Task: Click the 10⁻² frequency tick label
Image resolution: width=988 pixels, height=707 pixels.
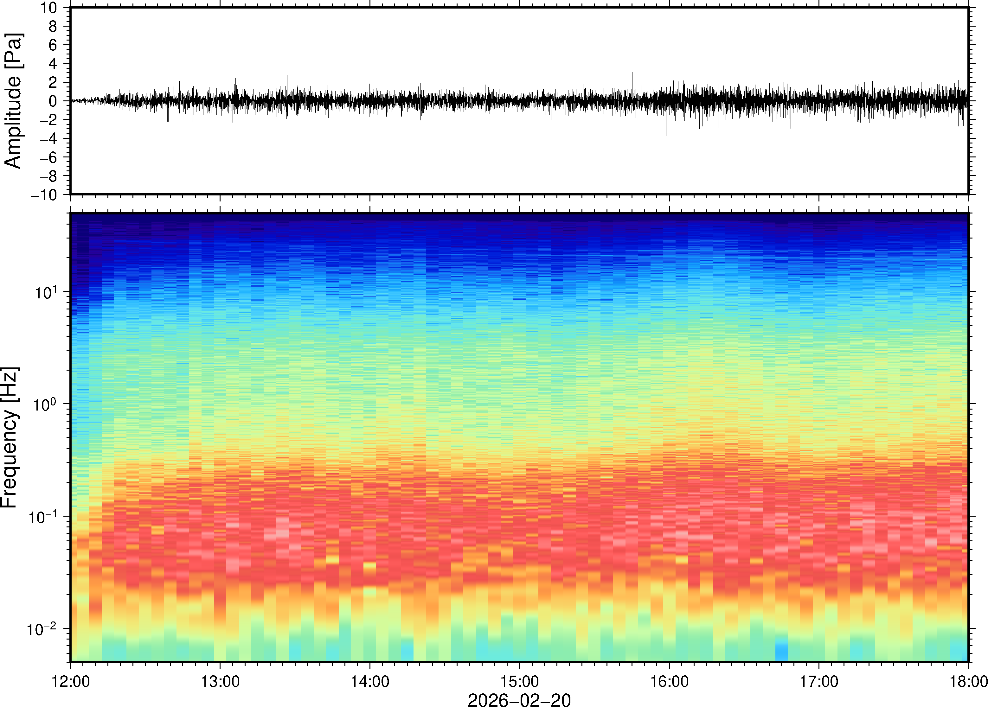Action: (42, 629)
